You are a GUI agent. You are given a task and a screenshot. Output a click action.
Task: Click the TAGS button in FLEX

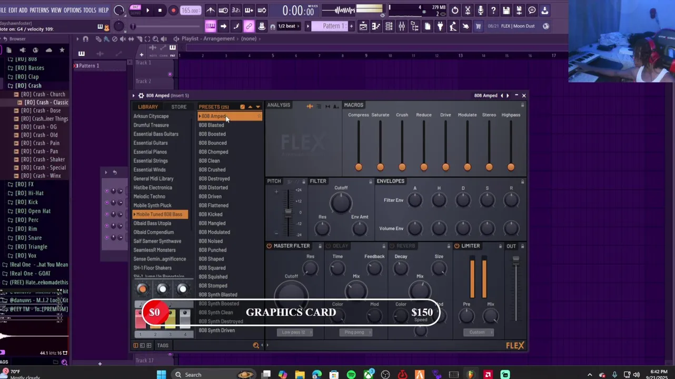point(163,345)
